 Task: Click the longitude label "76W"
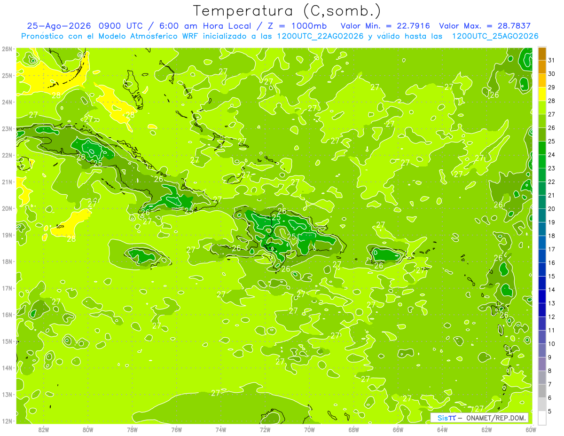[176, 429]
